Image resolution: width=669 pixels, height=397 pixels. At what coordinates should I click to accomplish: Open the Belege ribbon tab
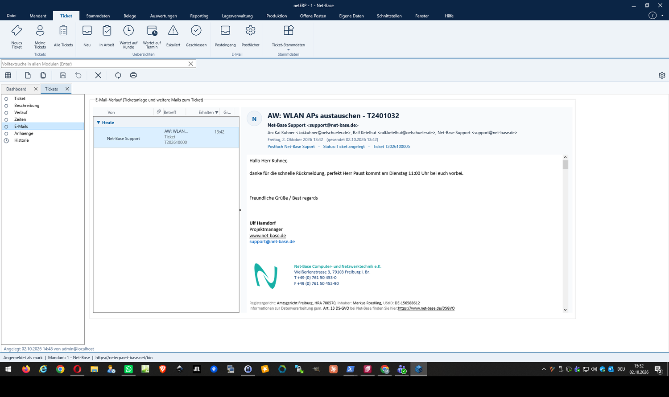(x=130, y=16)
